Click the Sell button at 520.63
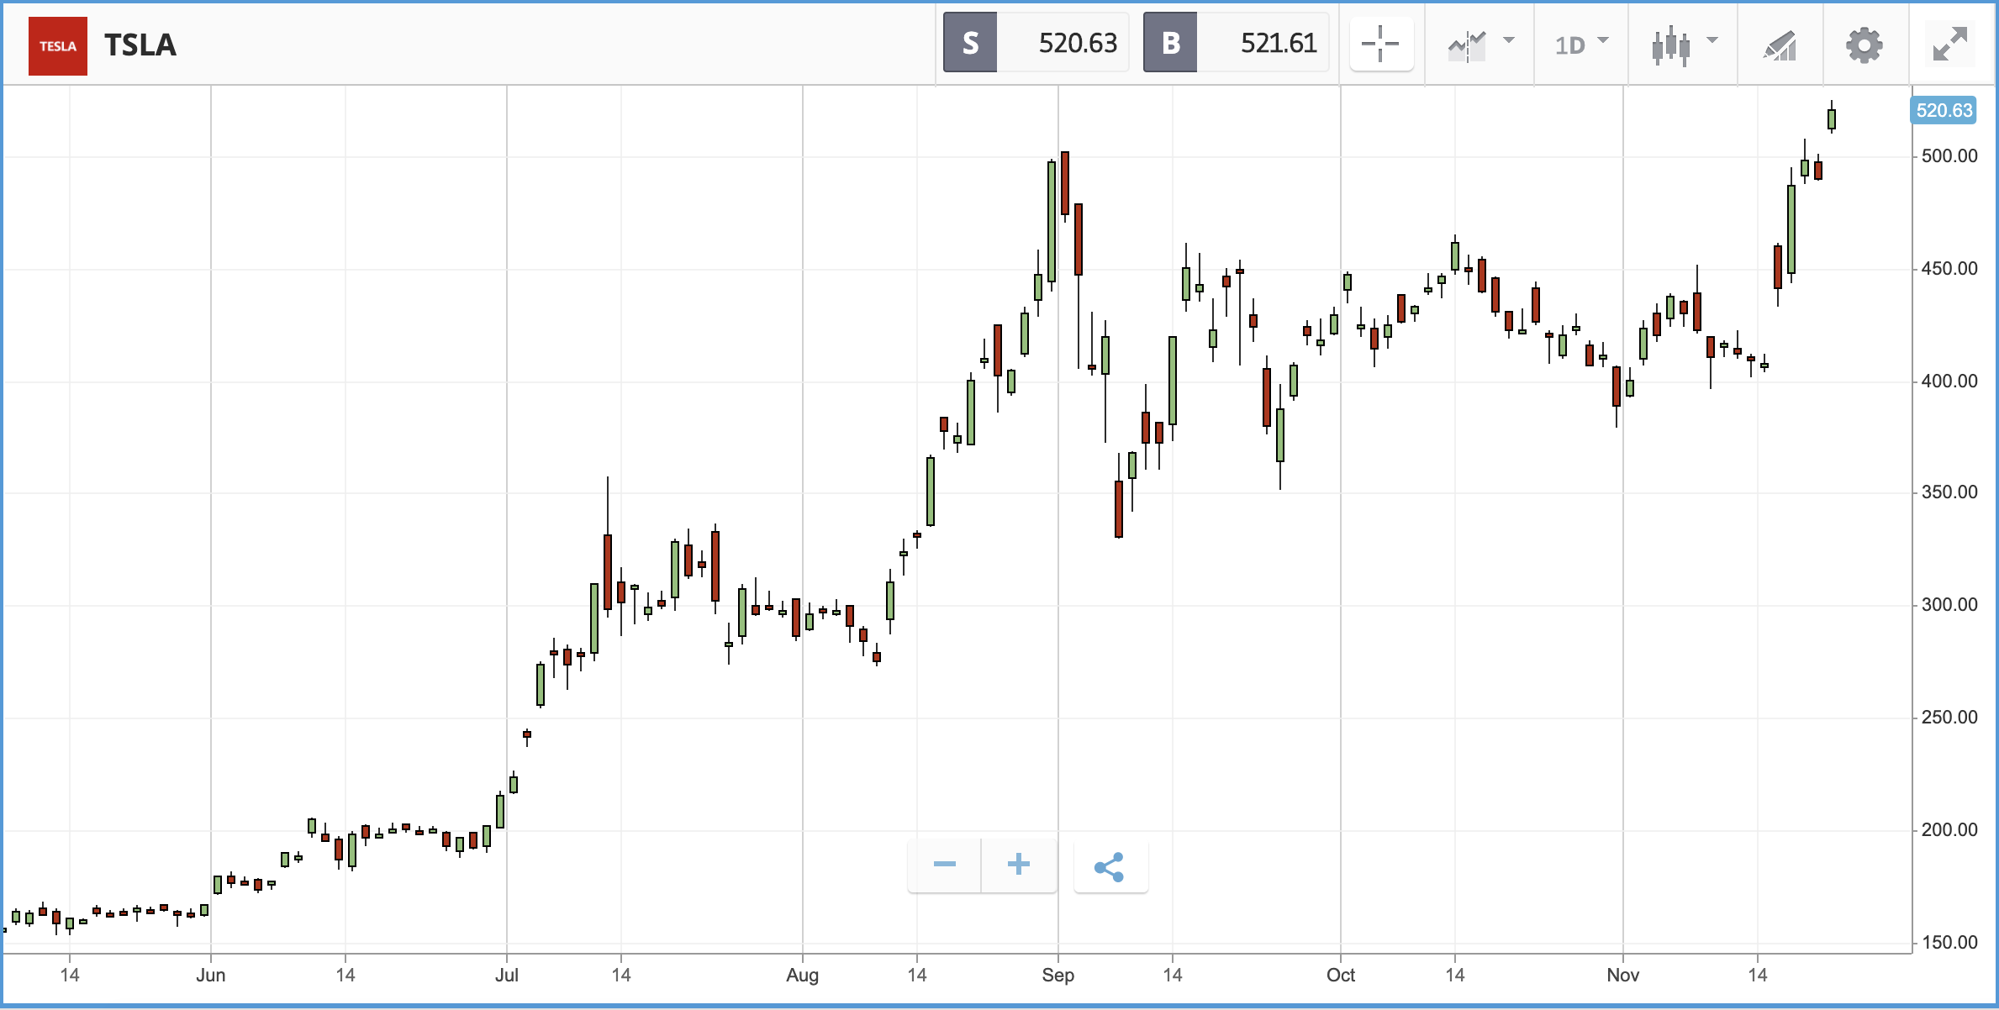The image size is (1999, 1010). (1036, 43)
